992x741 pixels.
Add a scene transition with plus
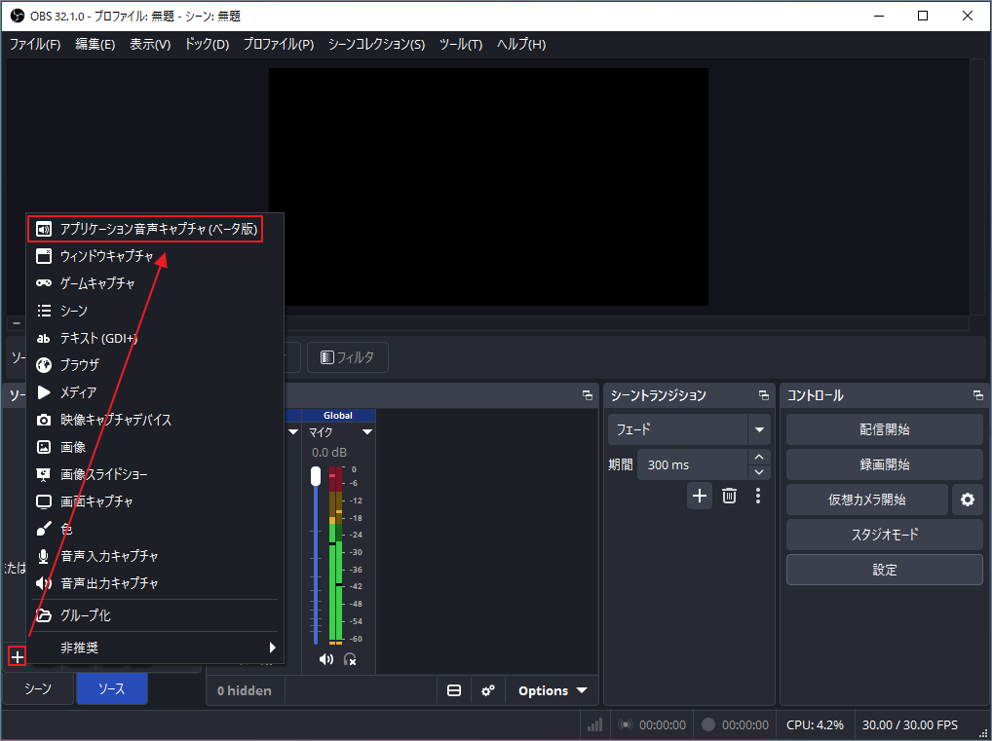coord(699,496)
